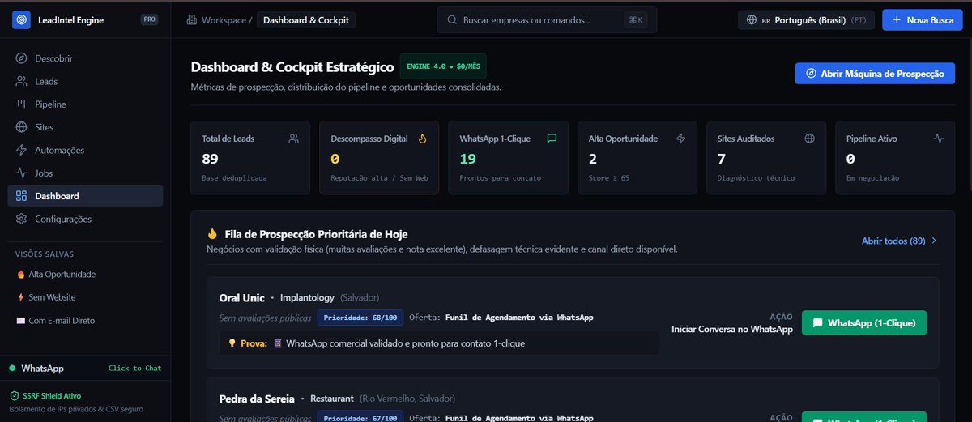Open the WhatsApp 1-Clique metric card
This screenshot has height=422, width=972.
[509, 158]
